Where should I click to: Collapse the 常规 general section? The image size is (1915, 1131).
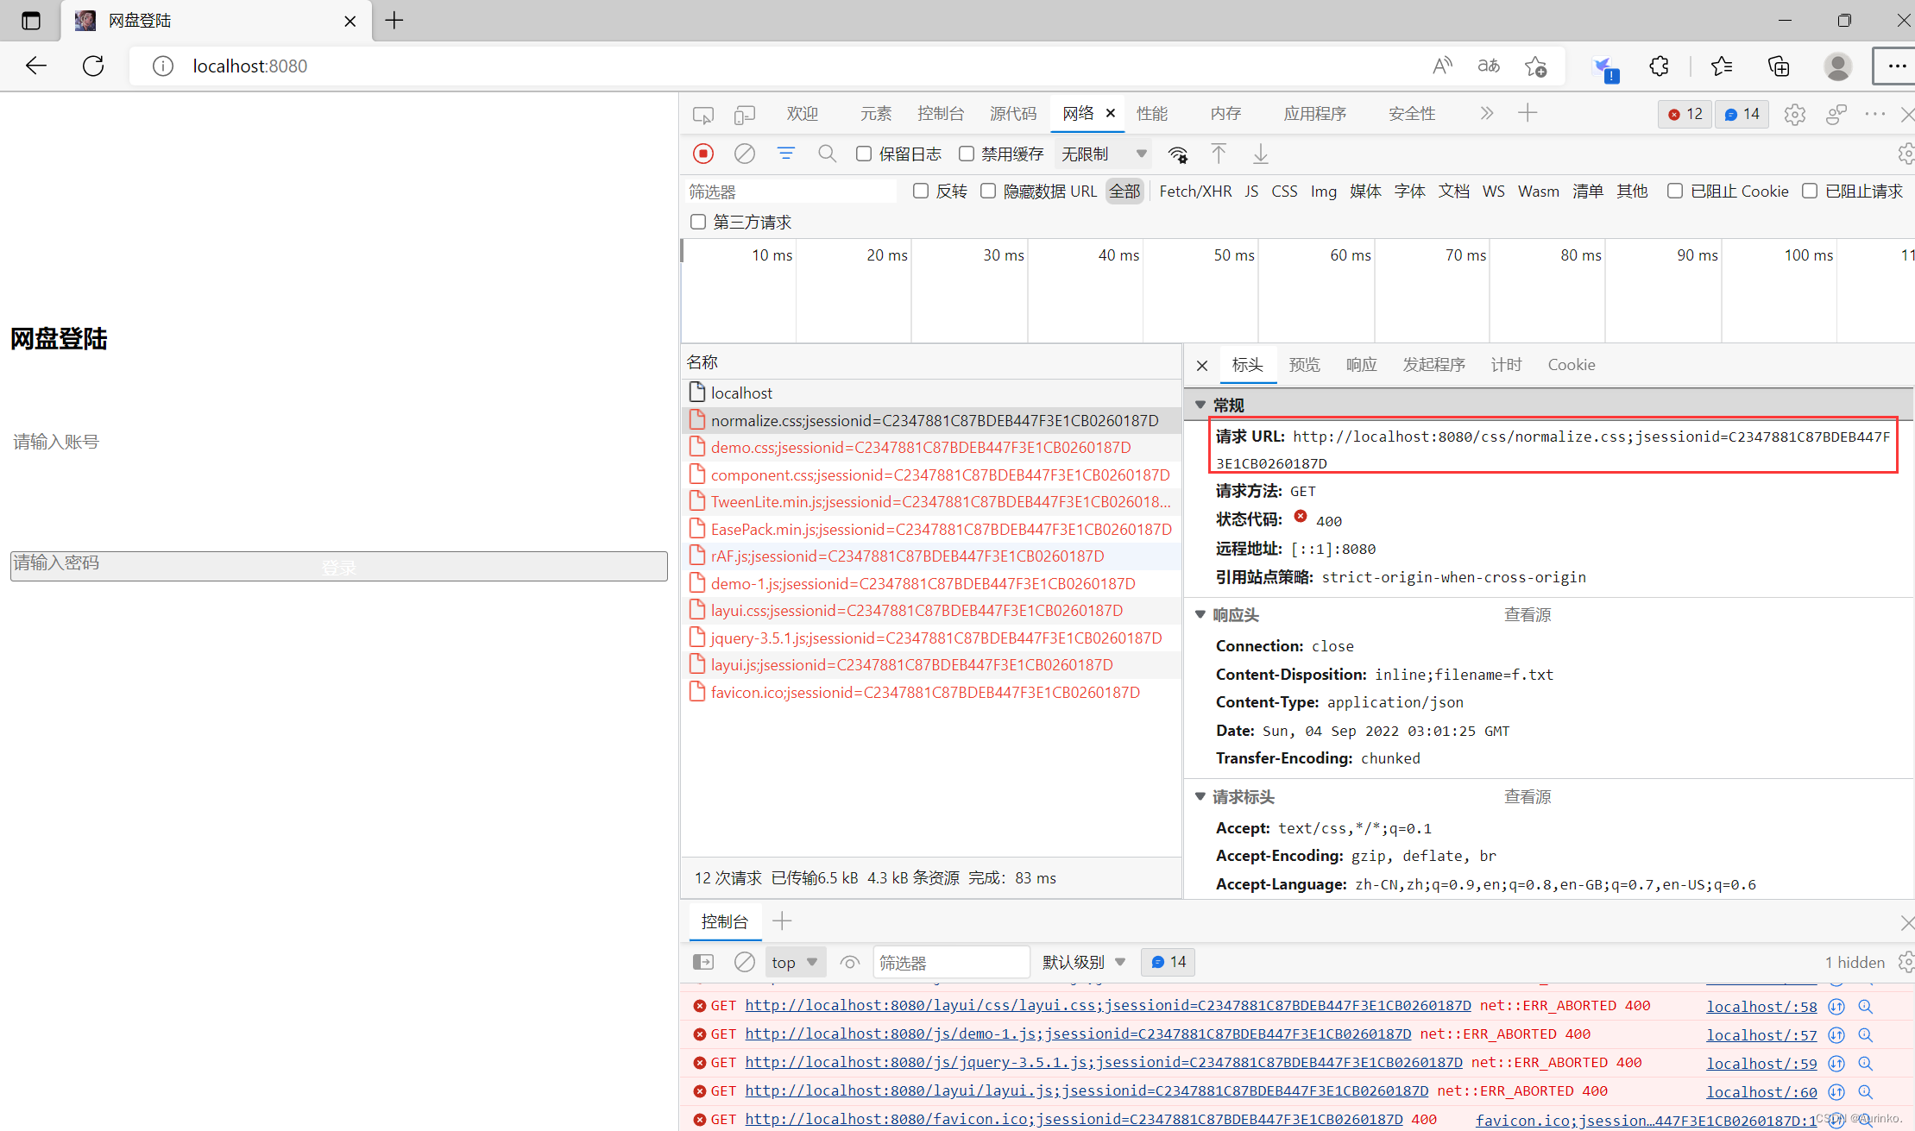pyautogui.click(x=1200, y=405)
